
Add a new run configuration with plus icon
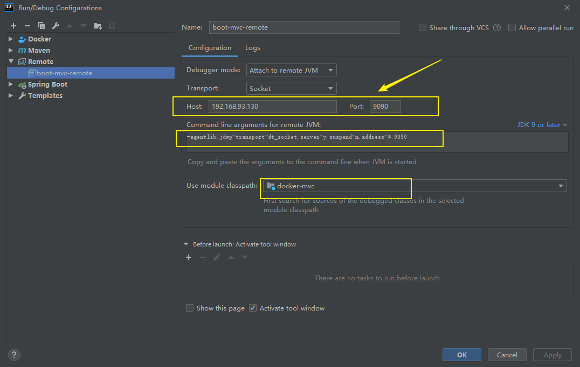[13, 26]
